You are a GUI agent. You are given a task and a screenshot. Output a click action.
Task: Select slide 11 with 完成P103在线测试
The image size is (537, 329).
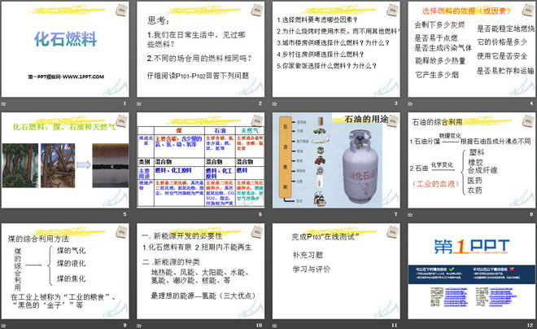[x=336, y=271]
